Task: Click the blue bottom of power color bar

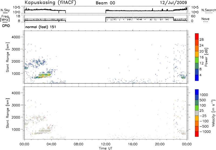Action: pyautogui.click(x=197, y=78)
